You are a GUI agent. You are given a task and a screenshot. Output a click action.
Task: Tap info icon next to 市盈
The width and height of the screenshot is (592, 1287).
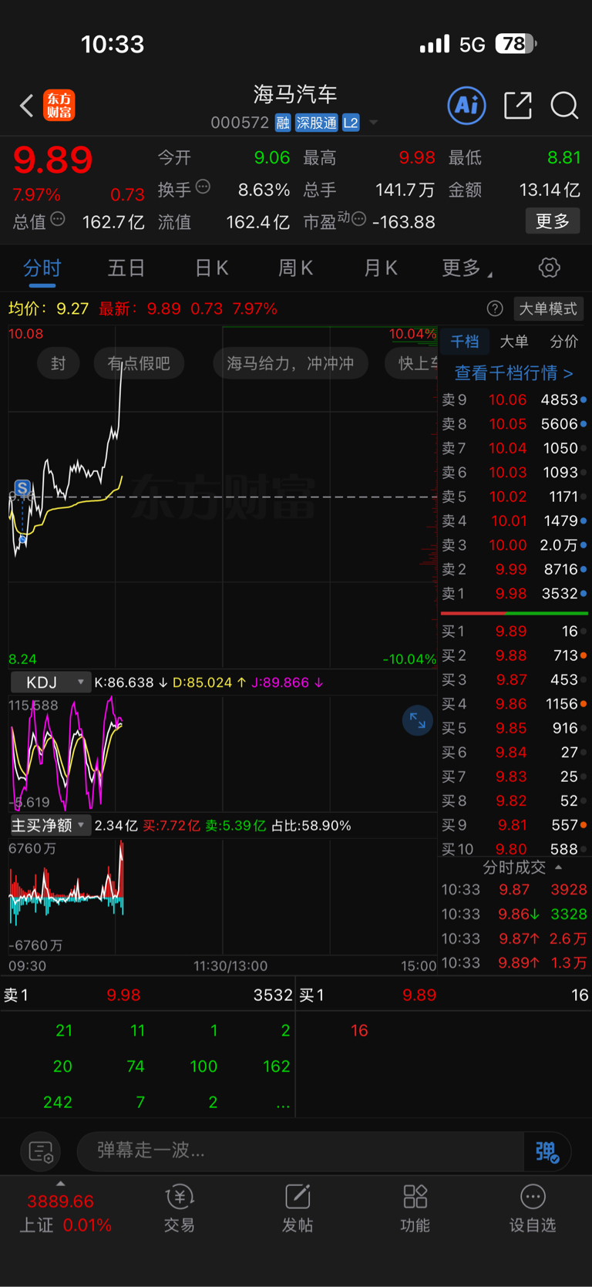coord(358,219)
